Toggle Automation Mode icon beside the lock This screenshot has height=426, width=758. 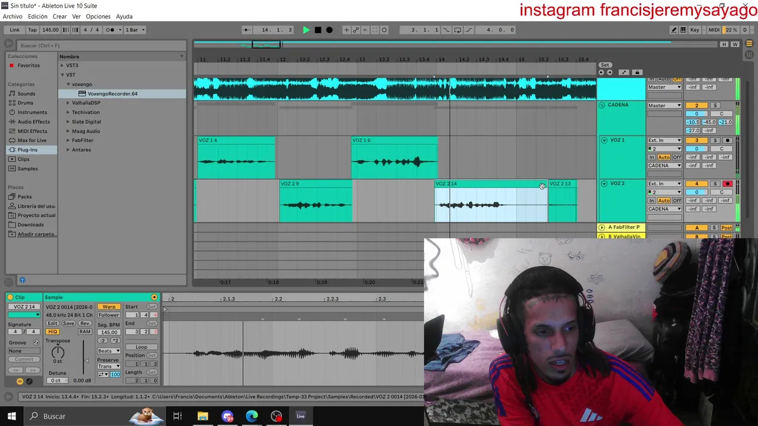tap(624, 72)
